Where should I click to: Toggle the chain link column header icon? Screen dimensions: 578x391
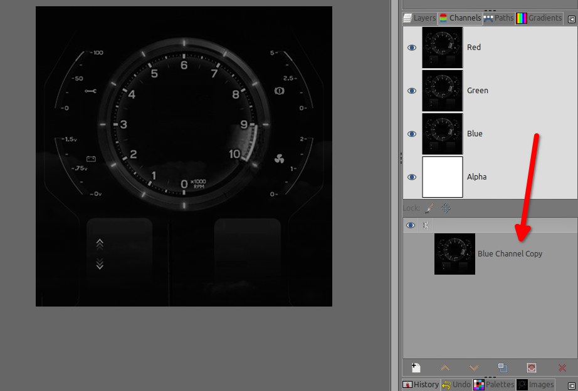[426, 226]
